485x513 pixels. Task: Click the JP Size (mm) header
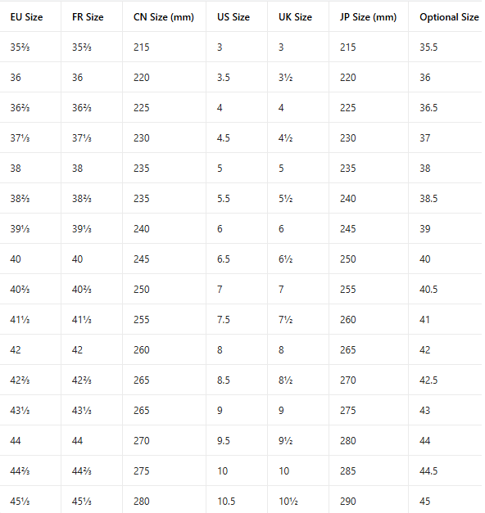pos(368,17)
